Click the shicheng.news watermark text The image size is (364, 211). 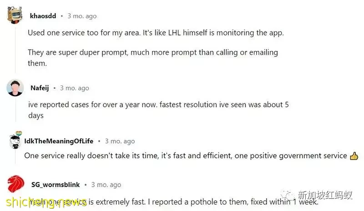46,202
